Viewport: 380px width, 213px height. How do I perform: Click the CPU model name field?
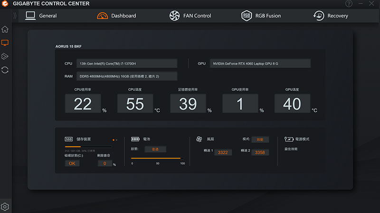coord(127,63)
